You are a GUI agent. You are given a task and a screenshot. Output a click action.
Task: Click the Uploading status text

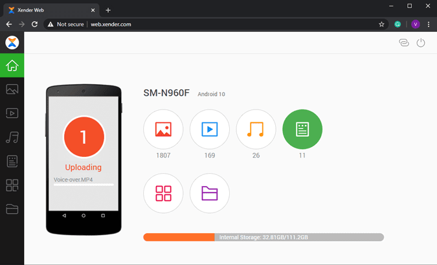click(84, 167)
